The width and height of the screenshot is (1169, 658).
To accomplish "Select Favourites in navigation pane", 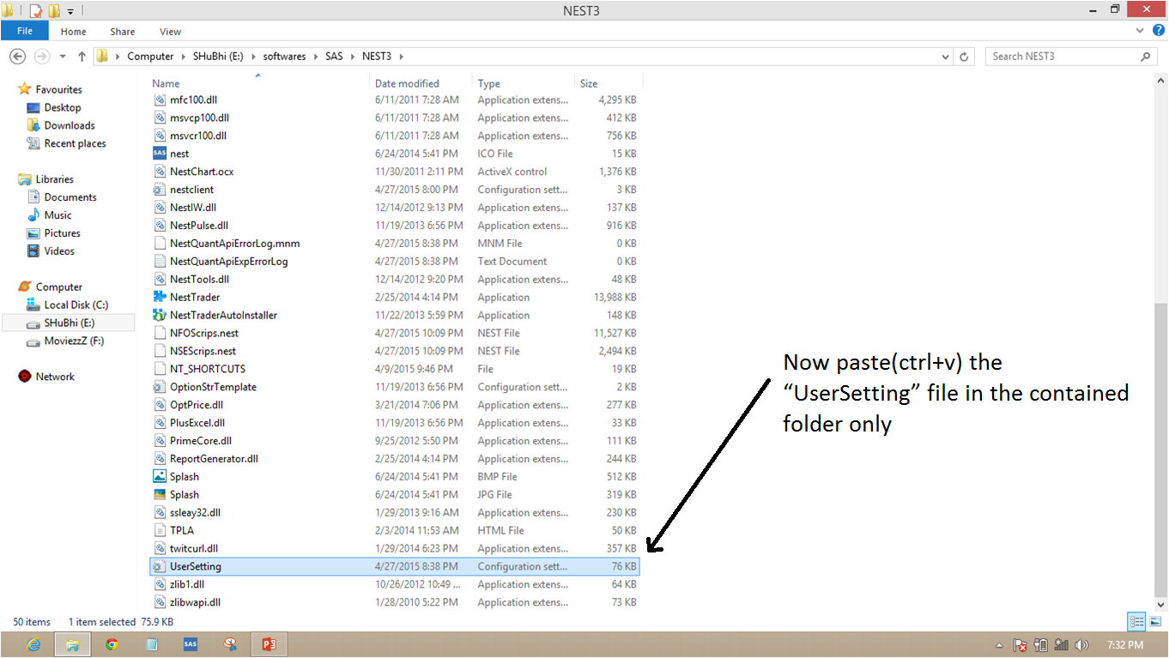I will [x=58, y=89].
